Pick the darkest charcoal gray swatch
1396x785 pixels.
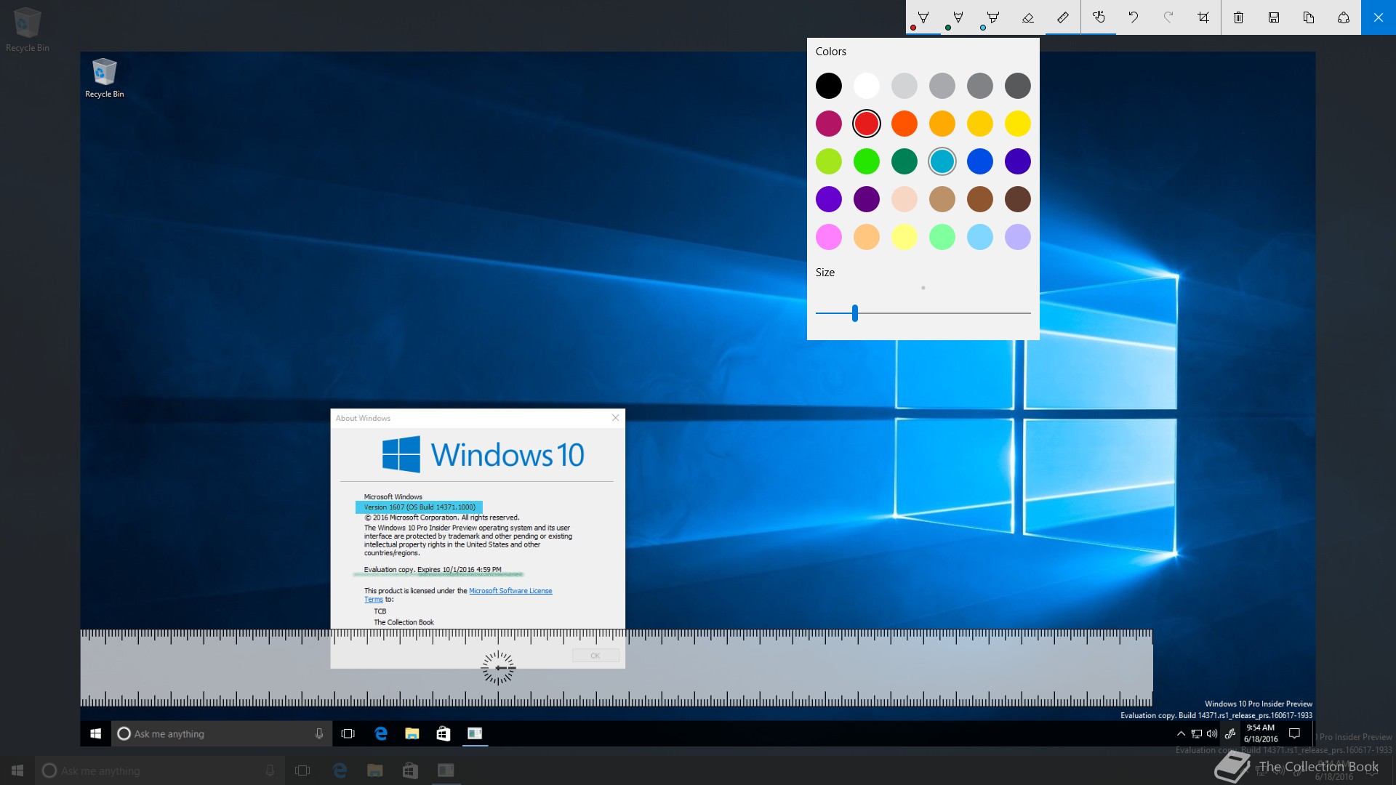tap(1018, 86)
